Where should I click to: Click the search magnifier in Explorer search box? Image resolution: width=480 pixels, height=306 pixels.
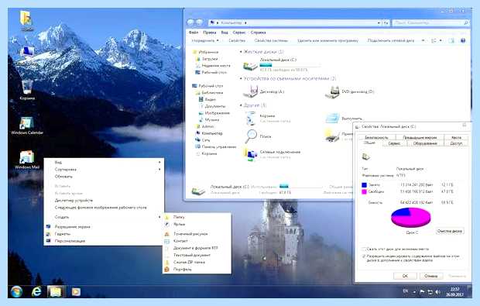pos(466,22)
